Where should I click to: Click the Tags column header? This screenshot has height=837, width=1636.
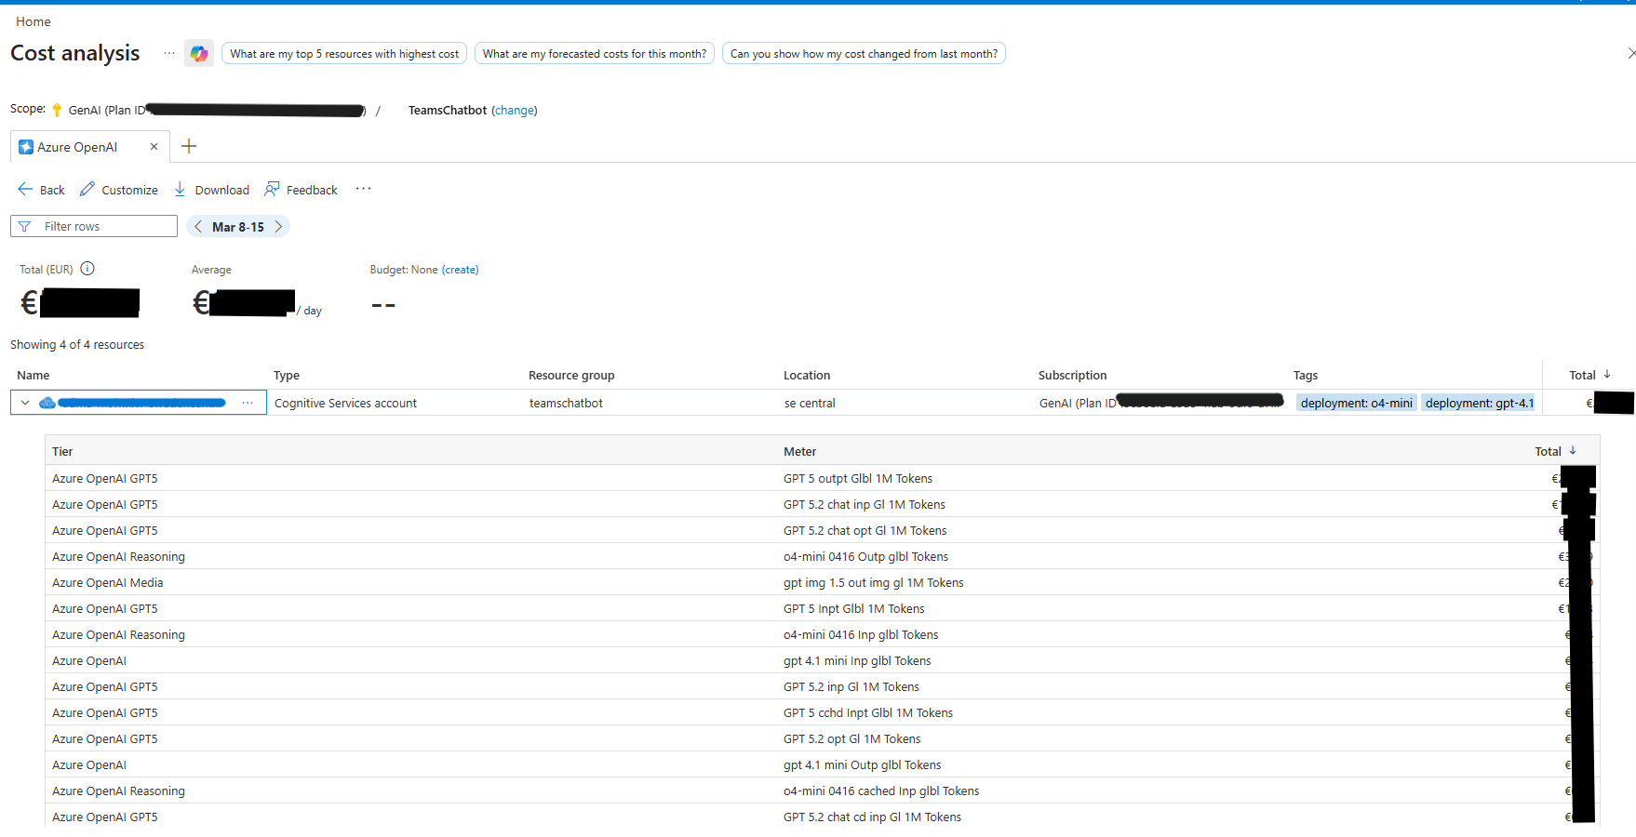click(x=1306, y=375)
